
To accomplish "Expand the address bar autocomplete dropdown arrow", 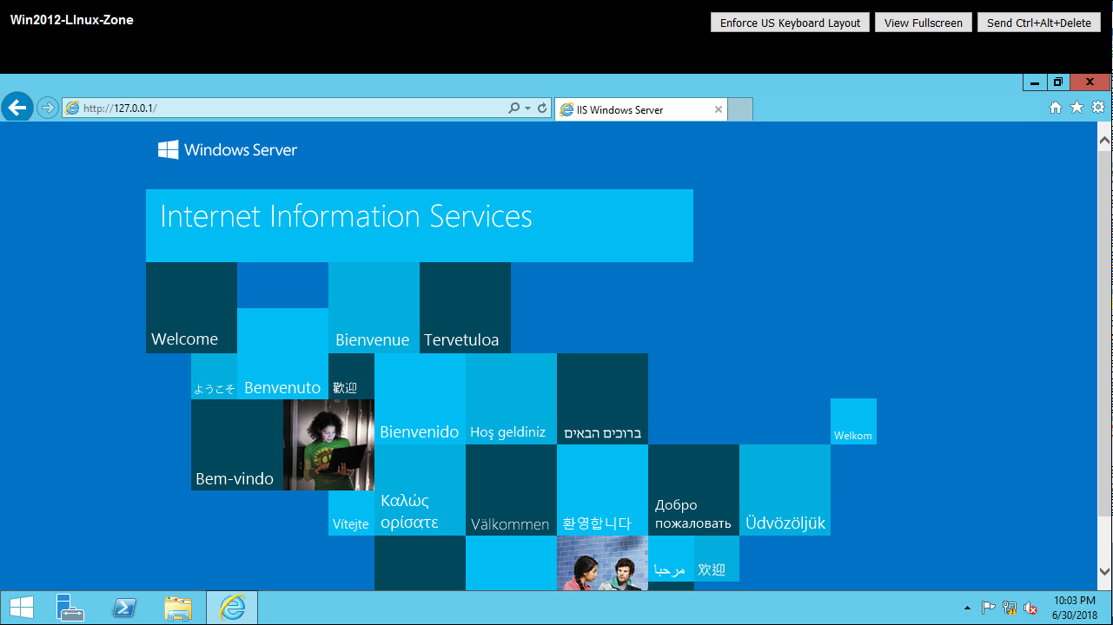I will (x=528, y=109).
